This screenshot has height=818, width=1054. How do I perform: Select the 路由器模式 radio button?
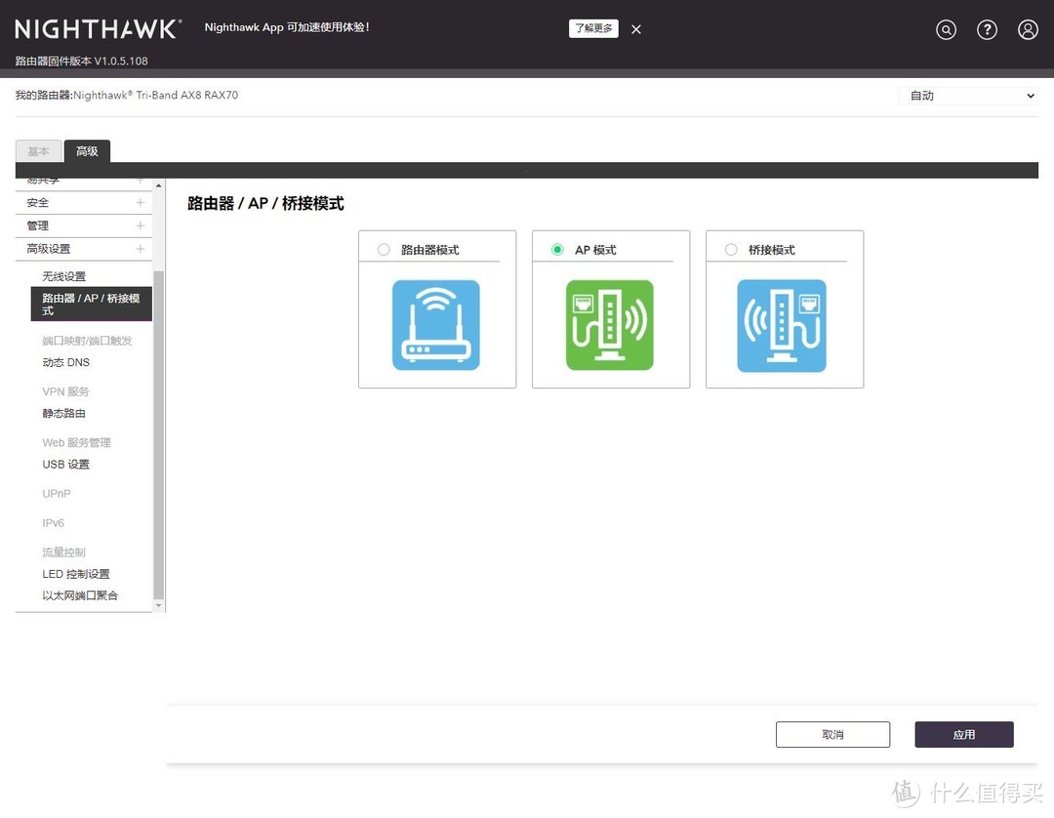pyautogui.click(x=384, y=250)
